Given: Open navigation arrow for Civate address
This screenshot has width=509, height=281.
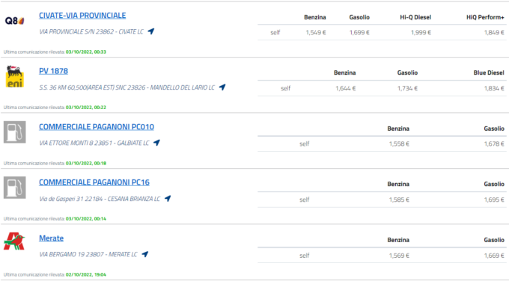Looking at the screenshot, I should [151, 31].
